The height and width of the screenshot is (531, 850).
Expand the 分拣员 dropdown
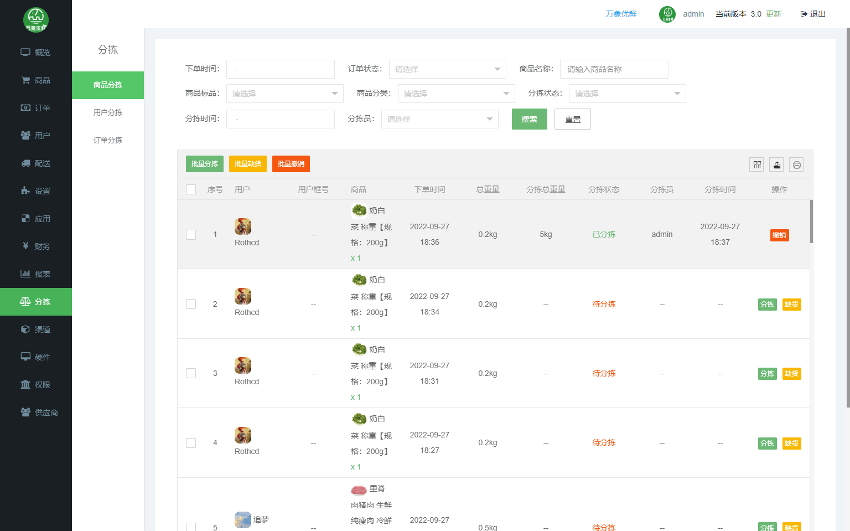tap(439, 119)
